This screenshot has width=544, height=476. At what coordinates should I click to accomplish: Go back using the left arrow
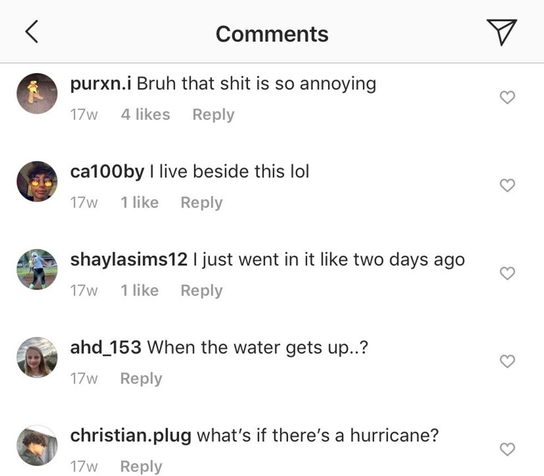tap(32, 33)
